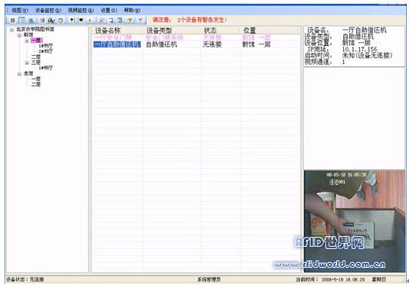The height and width of the screenshot is (286, 409).
Task: Click the chart statistics toolbar icon
Action: click(x=51, y=20)
